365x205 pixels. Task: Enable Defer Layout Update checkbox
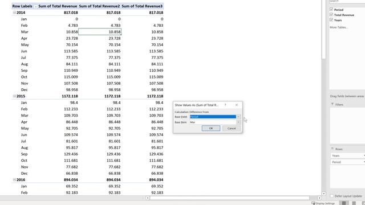pos(332,196)
